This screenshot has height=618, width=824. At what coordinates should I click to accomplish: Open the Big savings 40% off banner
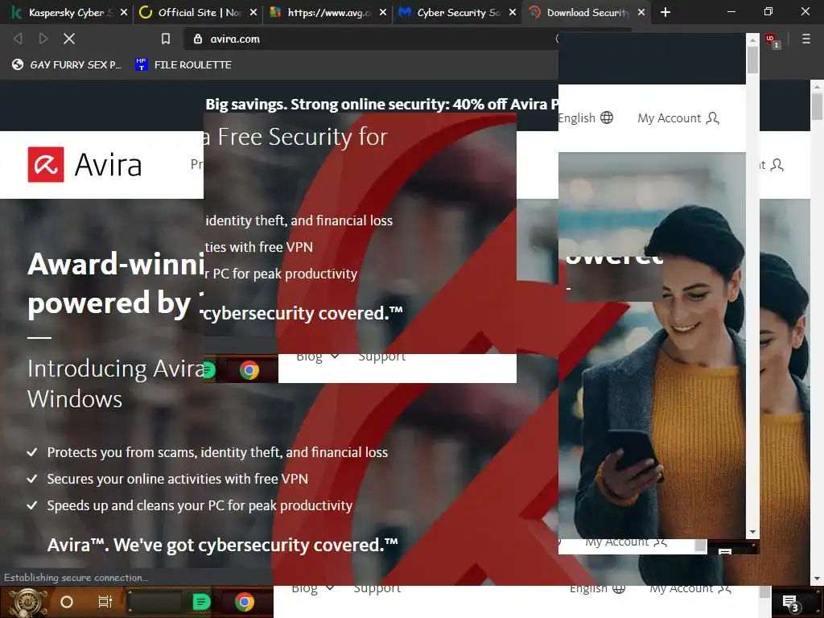point(381,104)
